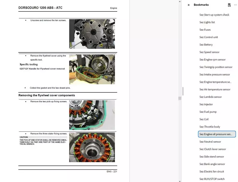238x182 pixels.
Task: Click the document scrollbar down arrow
Action: (x=180, y=180)
